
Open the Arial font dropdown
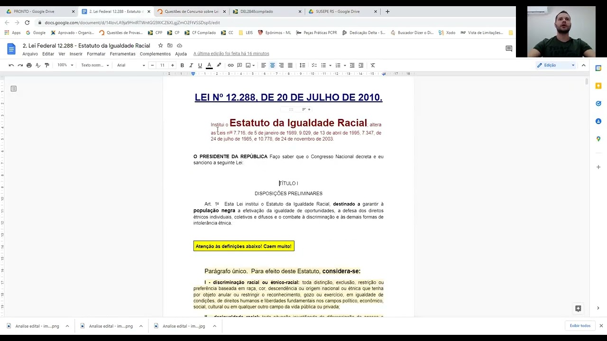(x=131, y=65)
